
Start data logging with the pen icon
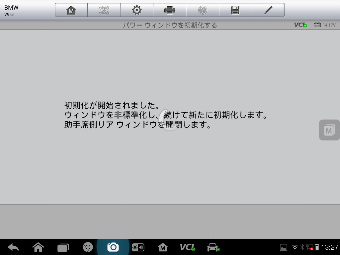point(268,10)
